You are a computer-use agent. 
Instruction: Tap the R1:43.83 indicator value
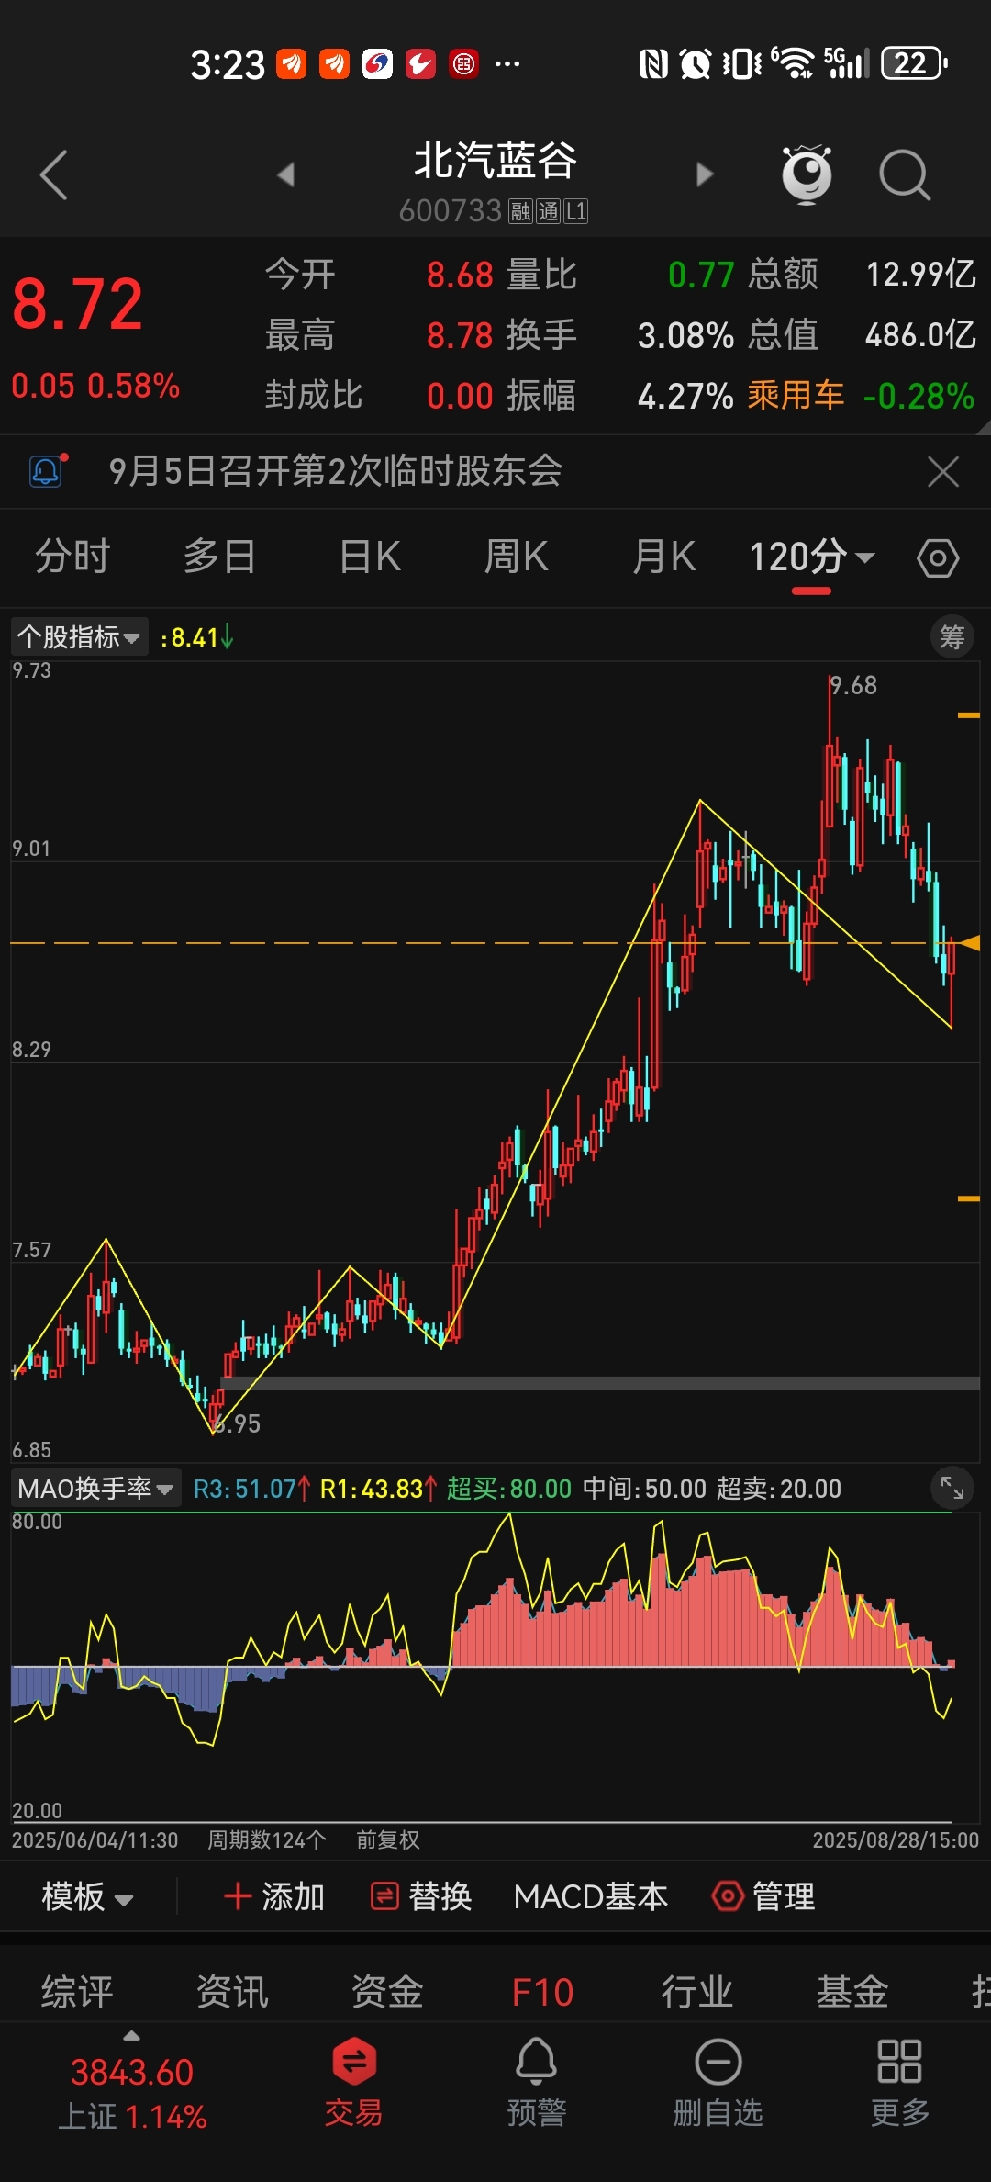[x=378, y=1489]
